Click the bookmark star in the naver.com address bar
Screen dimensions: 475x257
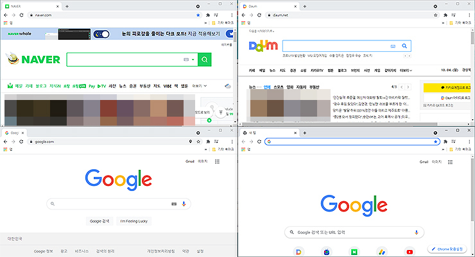pos(198,15)
